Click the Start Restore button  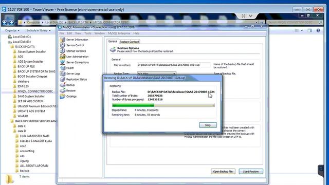251,171
